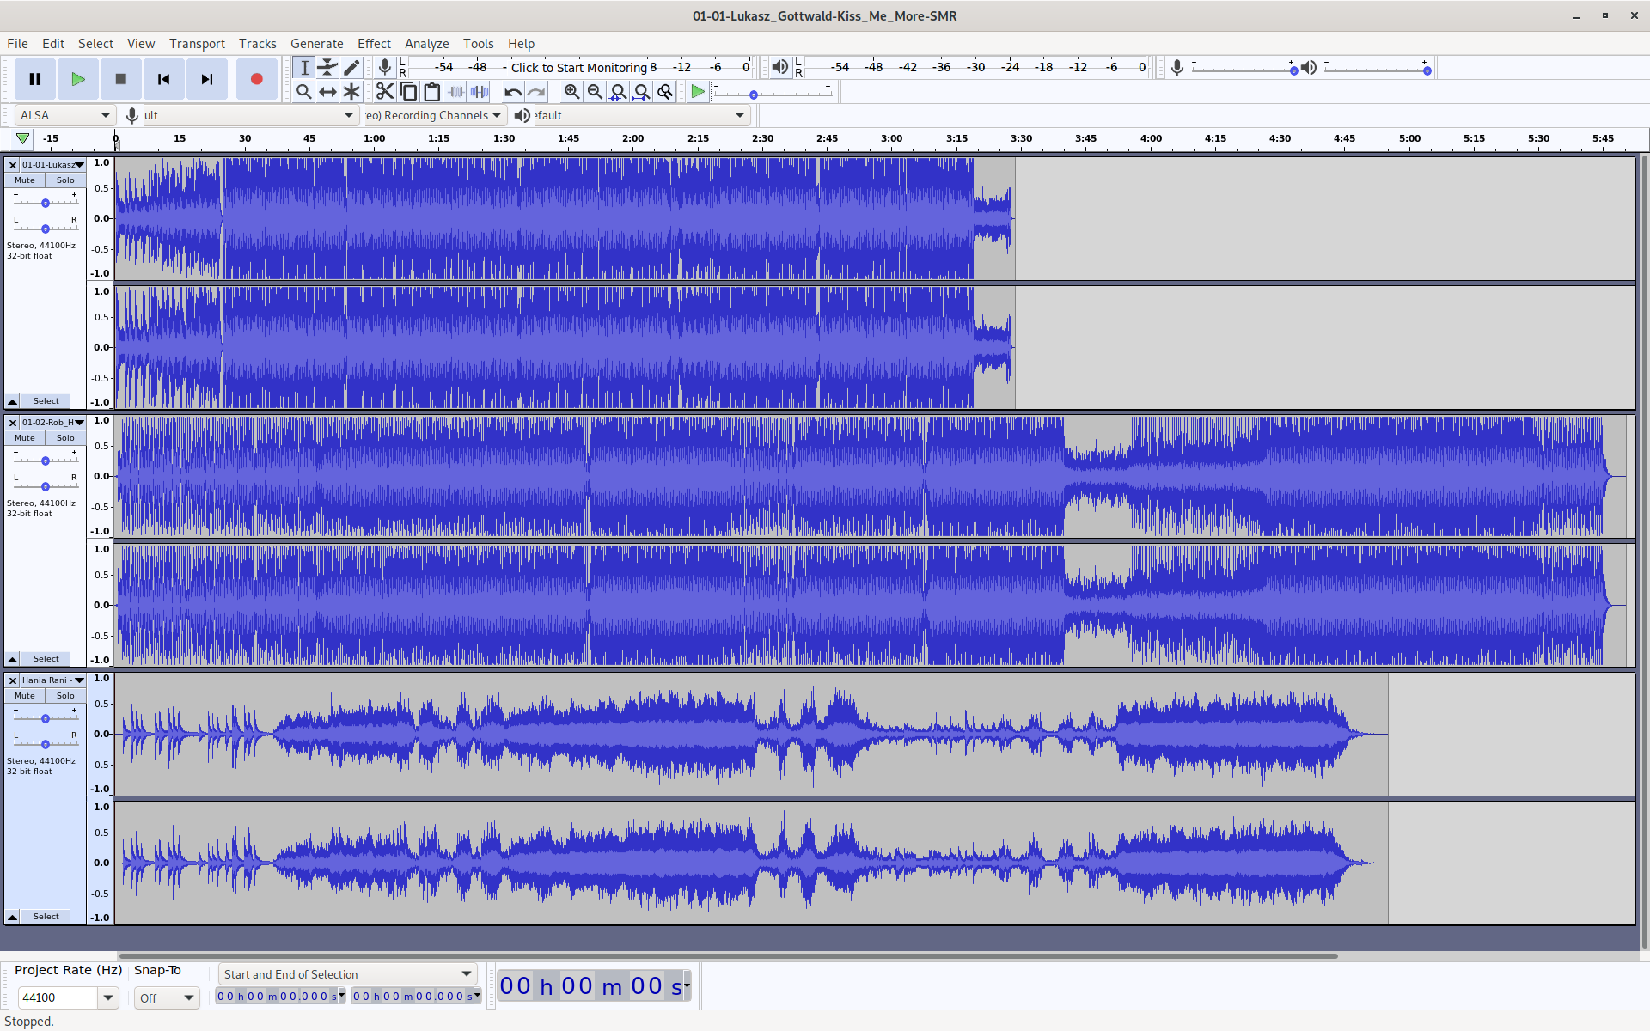1650x1031 pixels.
Task: Collapse the 01-02-Rob_H track with its arrow
Action: [13, 659]
